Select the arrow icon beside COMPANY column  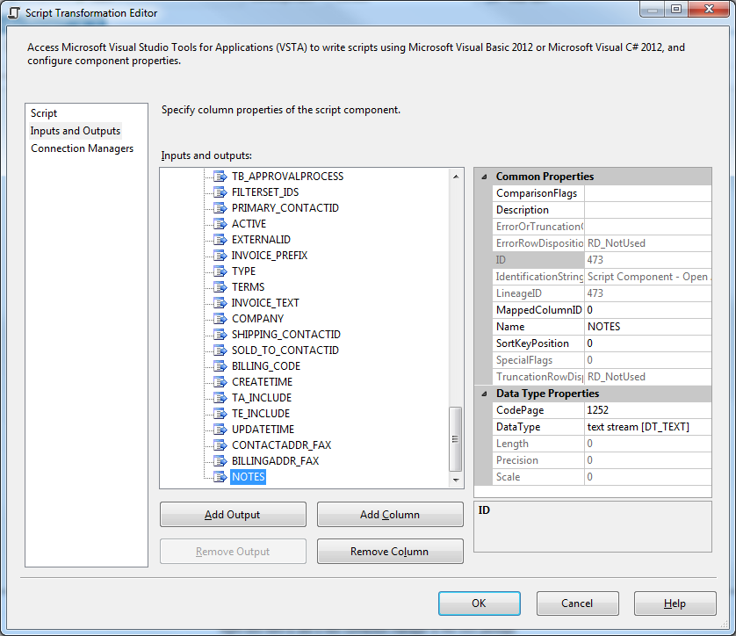pyautogui.click(x=218, y=318)
